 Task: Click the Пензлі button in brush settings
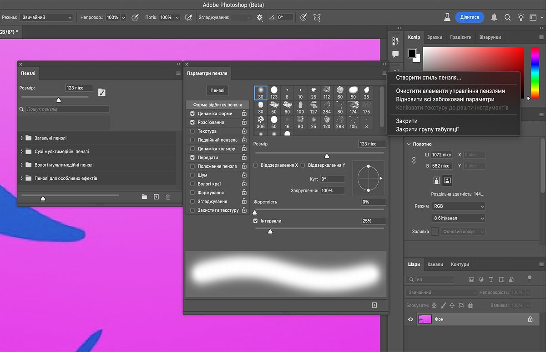(217, 90)
